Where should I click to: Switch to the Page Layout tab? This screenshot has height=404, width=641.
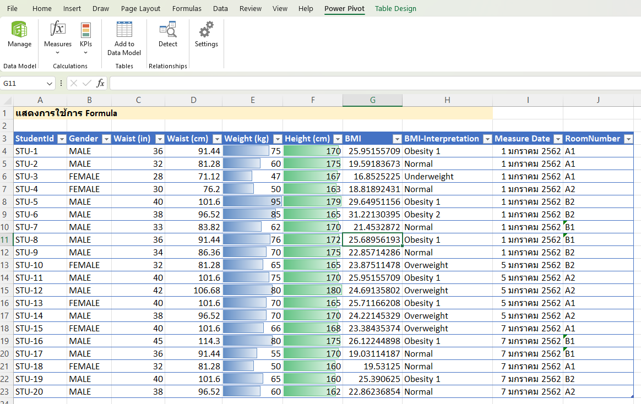pos(140,9)
